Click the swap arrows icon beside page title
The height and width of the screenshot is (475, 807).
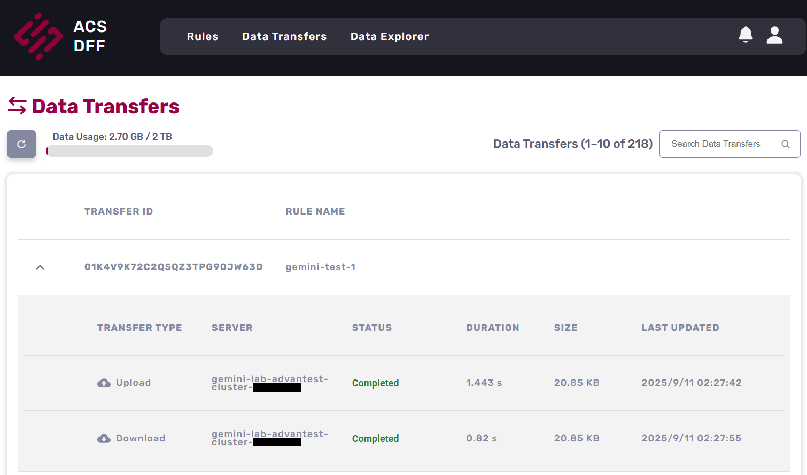(x=17, y=106)
